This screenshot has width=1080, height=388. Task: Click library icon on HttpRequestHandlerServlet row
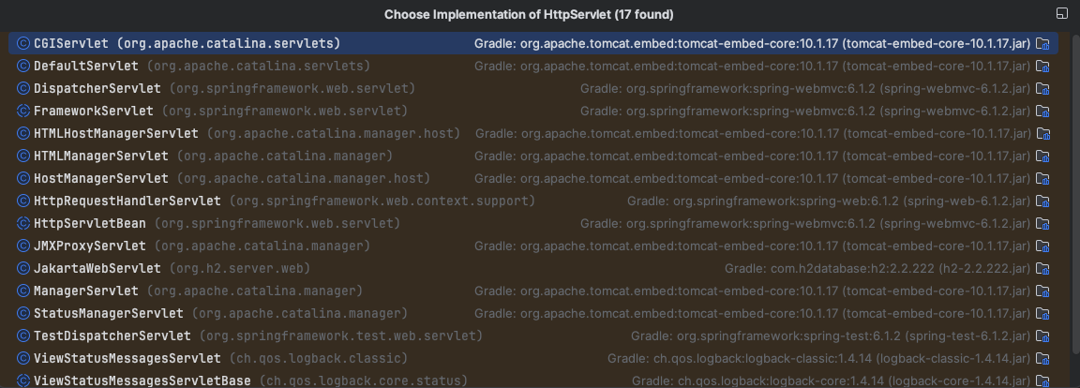pos(1042,201)
